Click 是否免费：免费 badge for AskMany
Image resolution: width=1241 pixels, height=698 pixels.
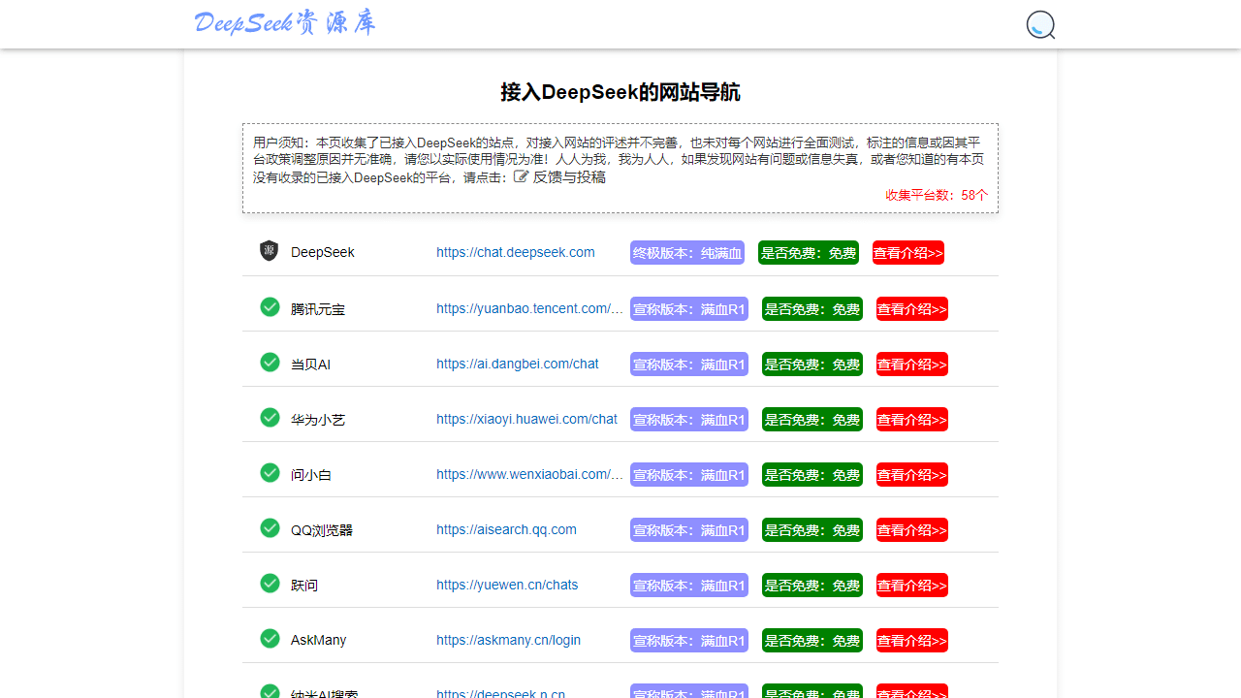812,641
